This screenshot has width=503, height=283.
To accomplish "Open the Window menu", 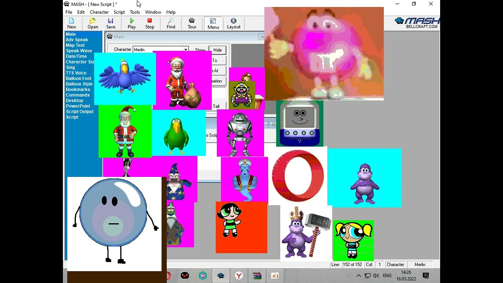I will click(x=153, y=12).
